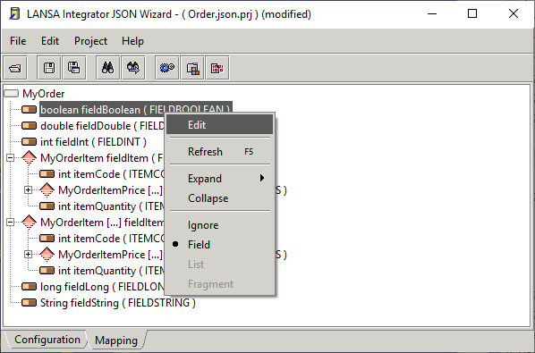Switch to the Configuration tab
This screenshot has width=535, height=353.
click(x=47, y=340)
